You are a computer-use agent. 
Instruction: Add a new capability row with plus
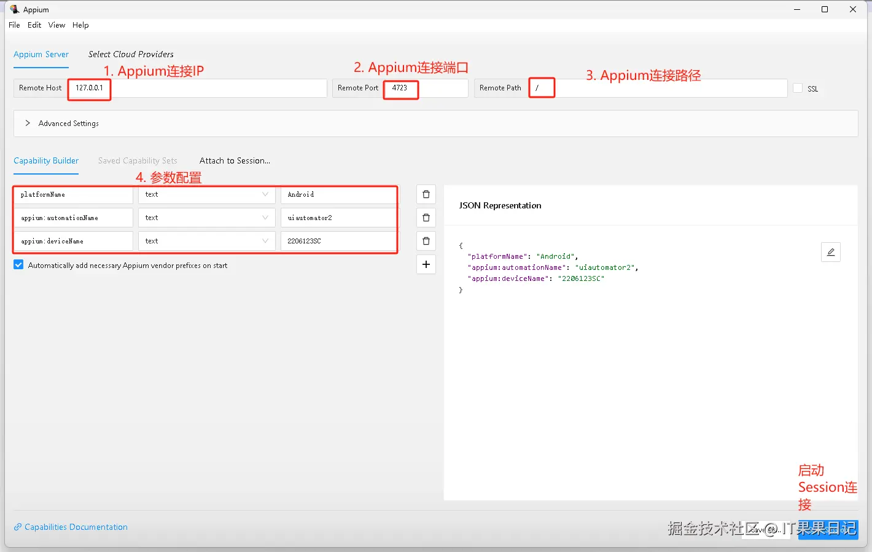[426, 264]
